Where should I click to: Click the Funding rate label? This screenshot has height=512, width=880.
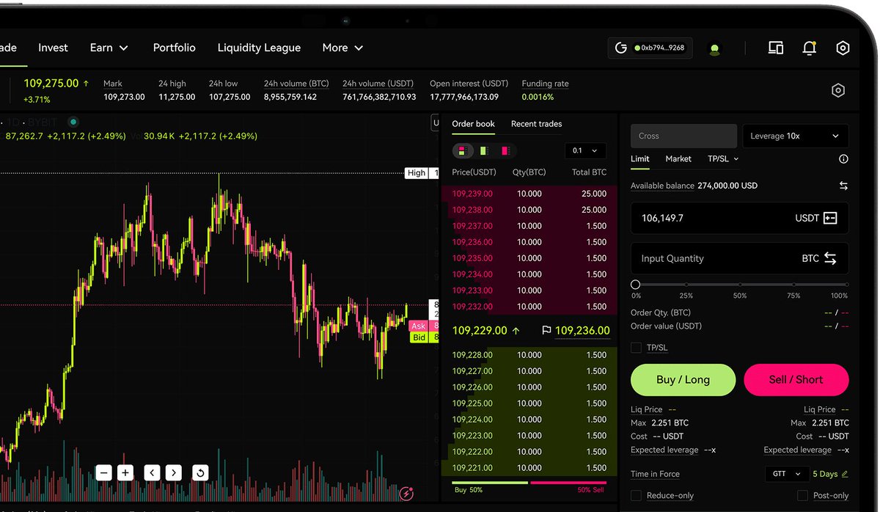click(545, 84)
